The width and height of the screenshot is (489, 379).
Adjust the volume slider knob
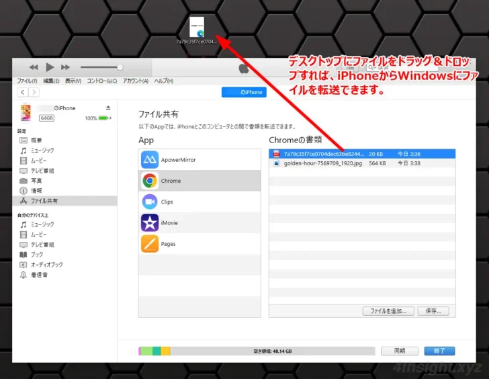tap(120, 67)
